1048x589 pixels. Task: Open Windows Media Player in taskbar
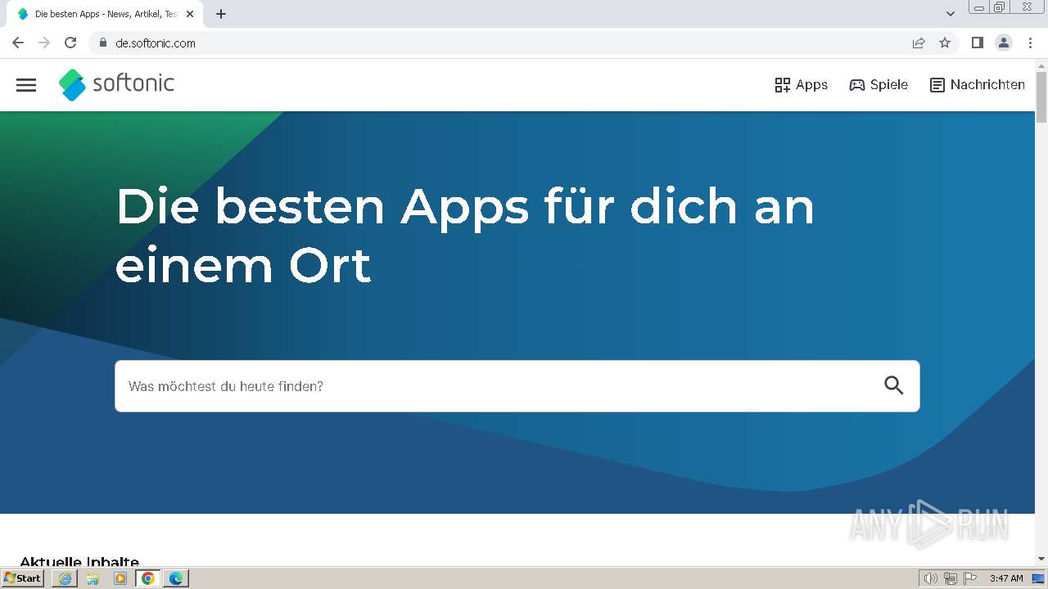point(120,578)
